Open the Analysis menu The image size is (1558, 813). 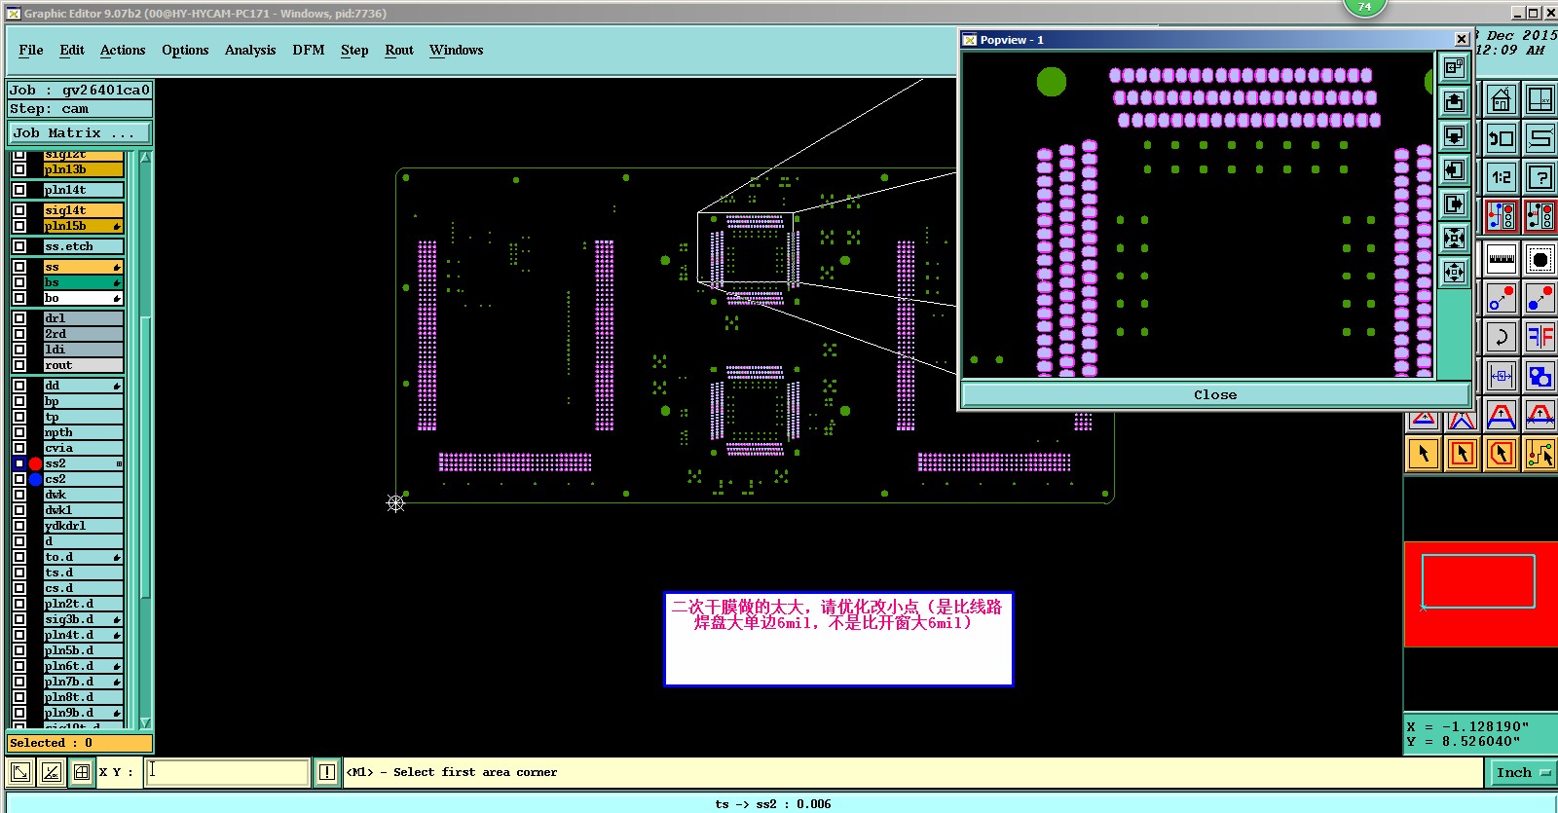[250, 50]
